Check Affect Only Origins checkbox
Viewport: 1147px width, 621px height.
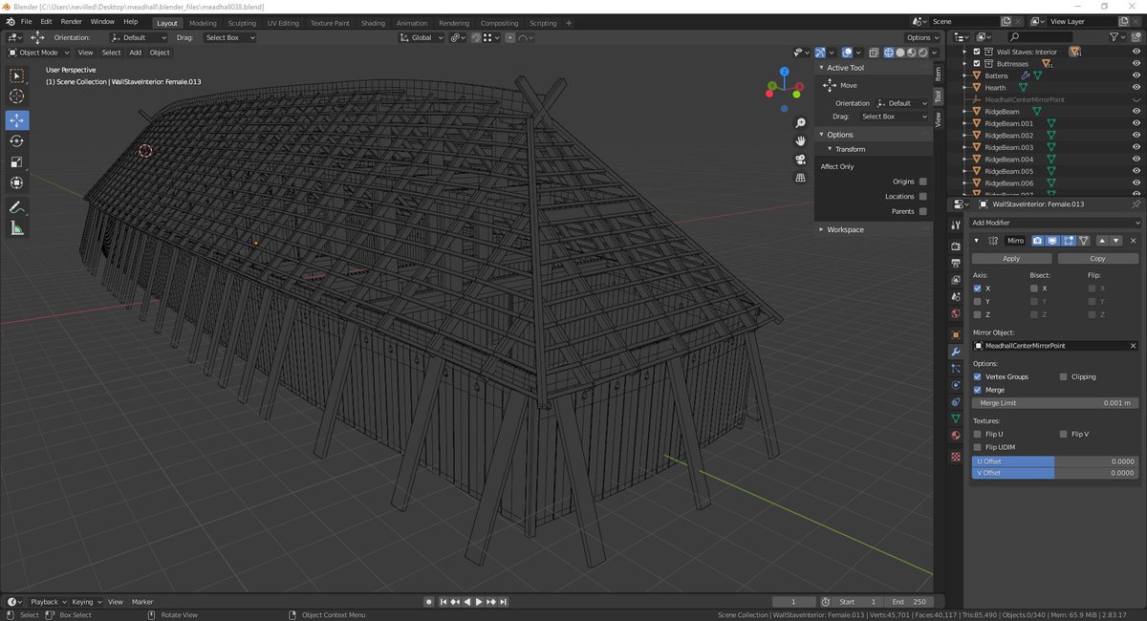point(922,182)
